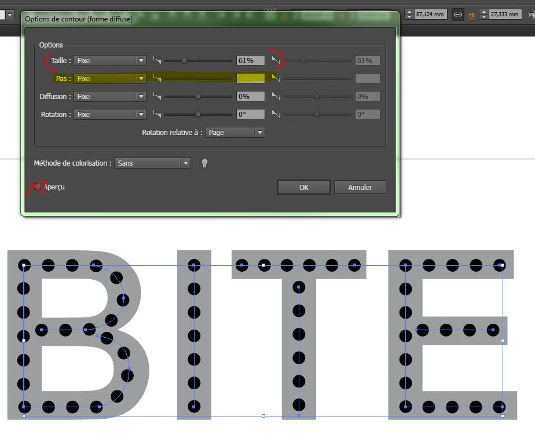Click the width stepper arrows beside 87,124 mm
The height and width of the screenshot is (435, 535).
point(409,14)
